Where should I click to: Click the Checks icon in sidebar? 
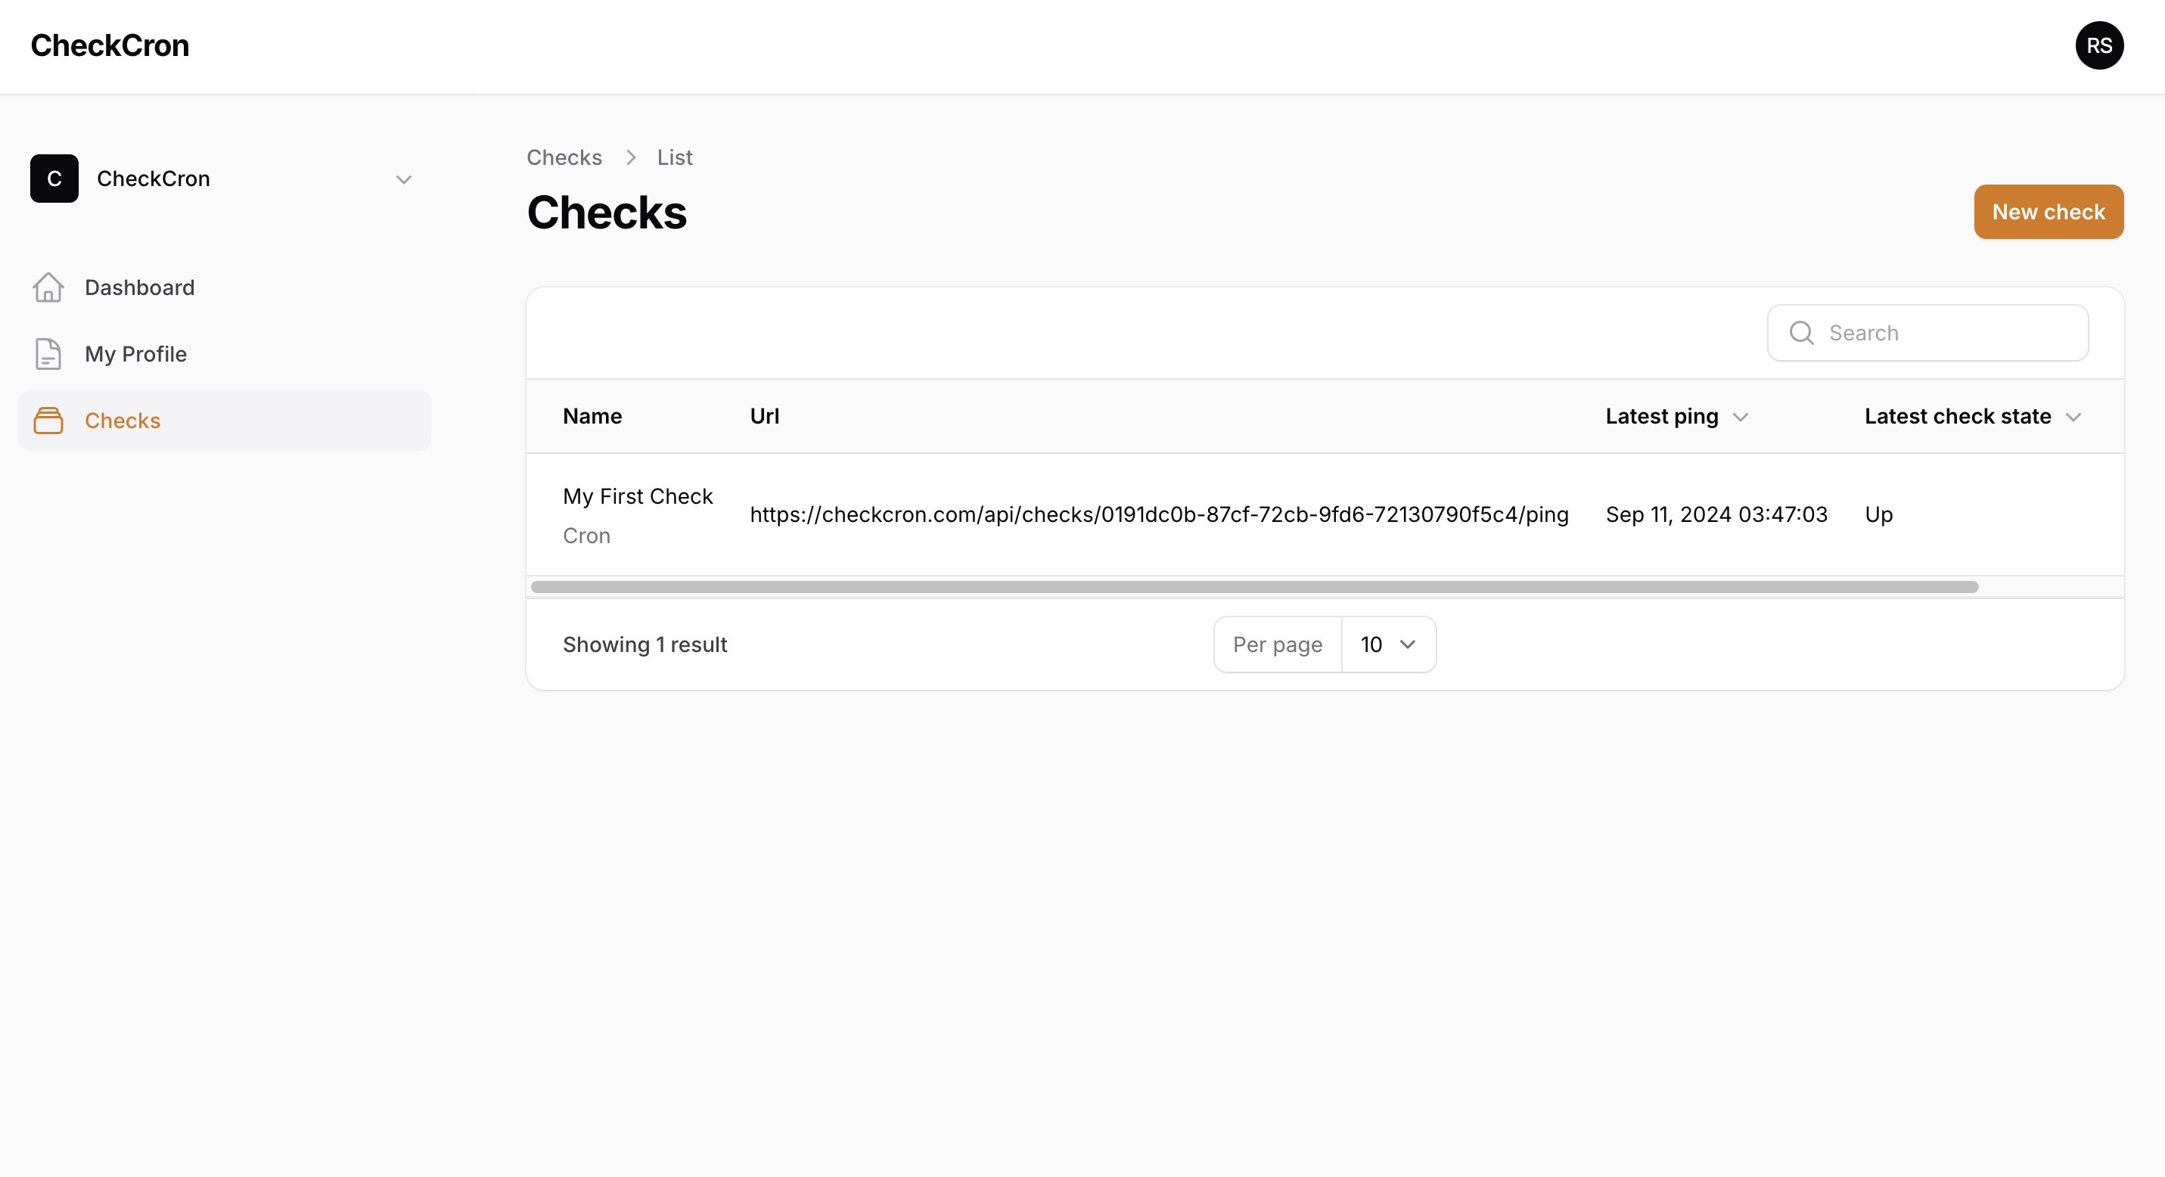49,421
